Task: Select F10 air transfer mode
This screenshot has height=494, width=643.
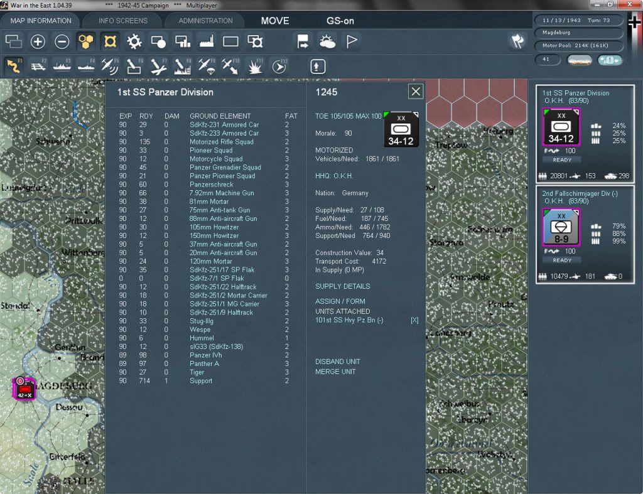Action: tap(230, 66)
